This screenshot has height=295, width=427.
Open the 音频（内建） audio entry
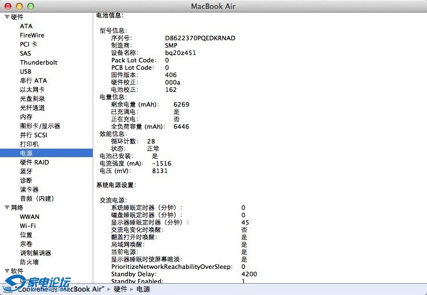(x=37, y=199)
